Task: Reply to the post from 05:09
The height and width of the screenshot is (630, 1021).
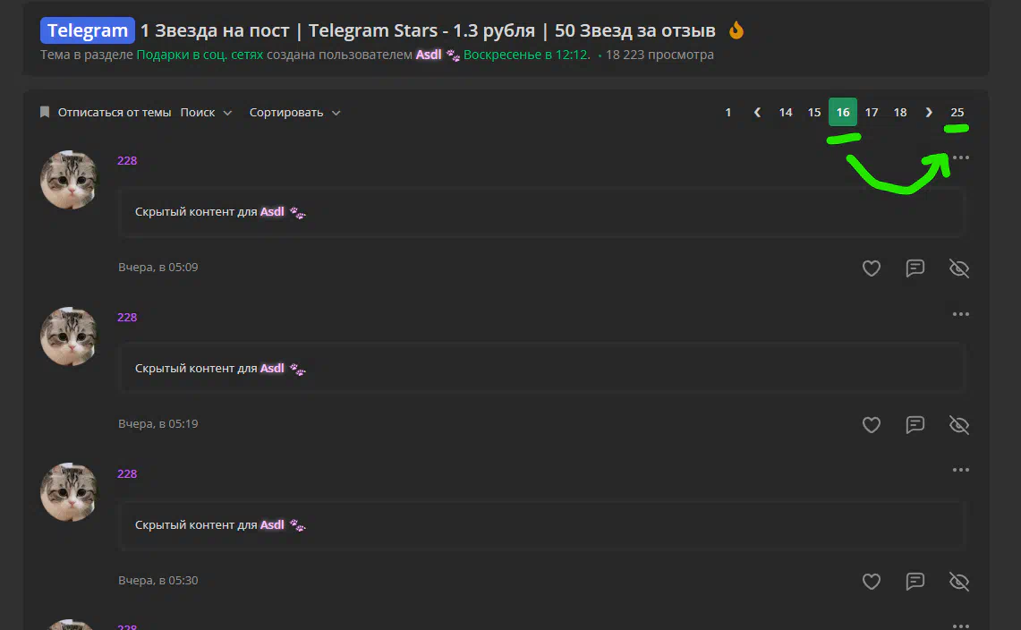Action: (x=915, y=268)
